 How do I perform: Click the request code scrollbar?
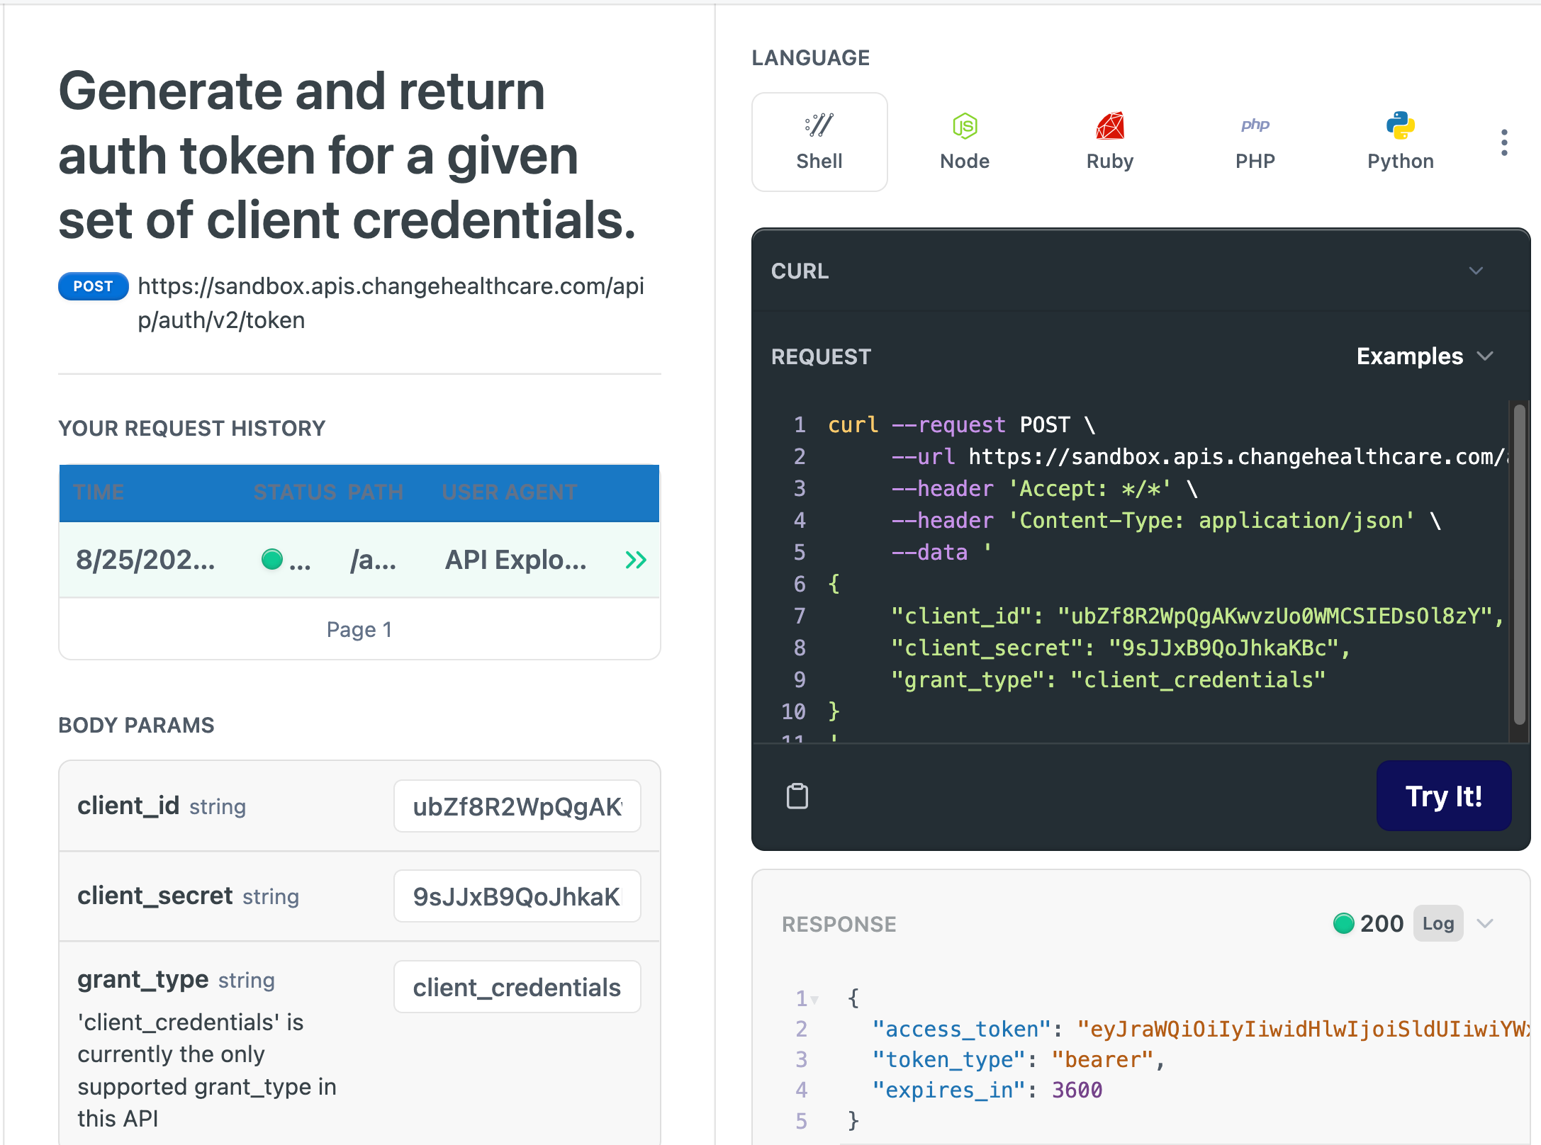tap(1519, 563)
